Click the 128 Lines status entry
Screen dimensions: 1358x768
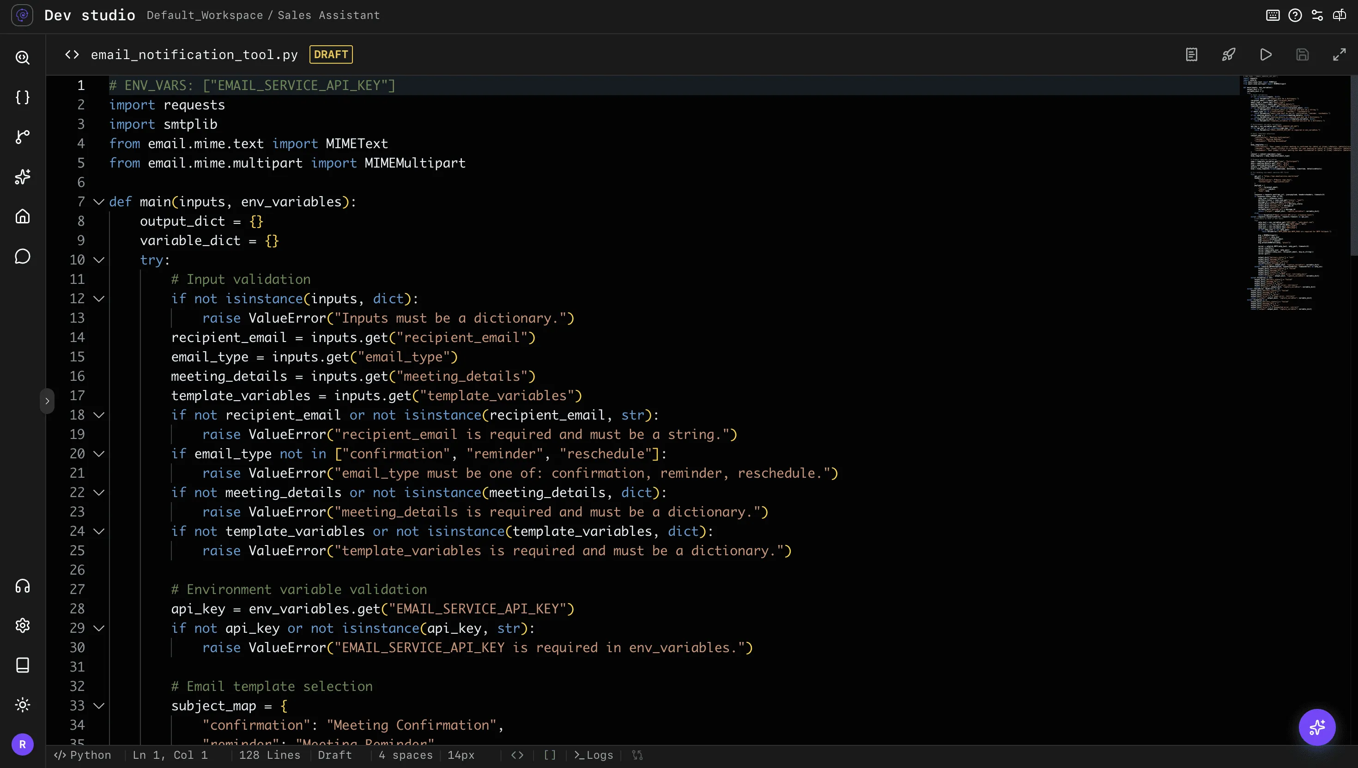click(x=270, y=755)
